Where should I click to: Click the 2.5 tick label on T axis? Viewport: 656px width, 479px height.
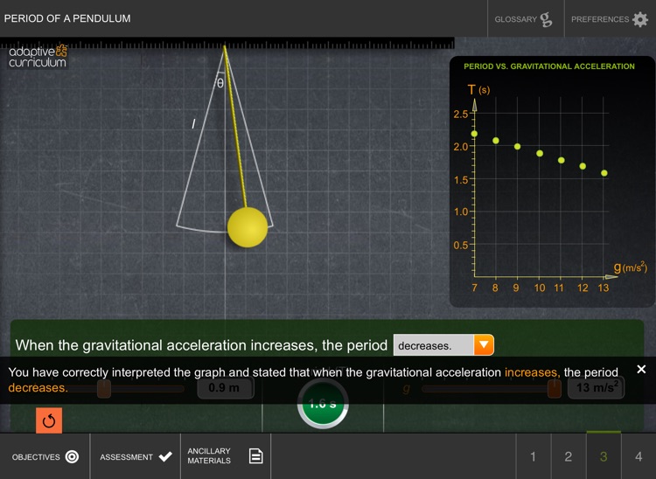(x=461, y=115)
